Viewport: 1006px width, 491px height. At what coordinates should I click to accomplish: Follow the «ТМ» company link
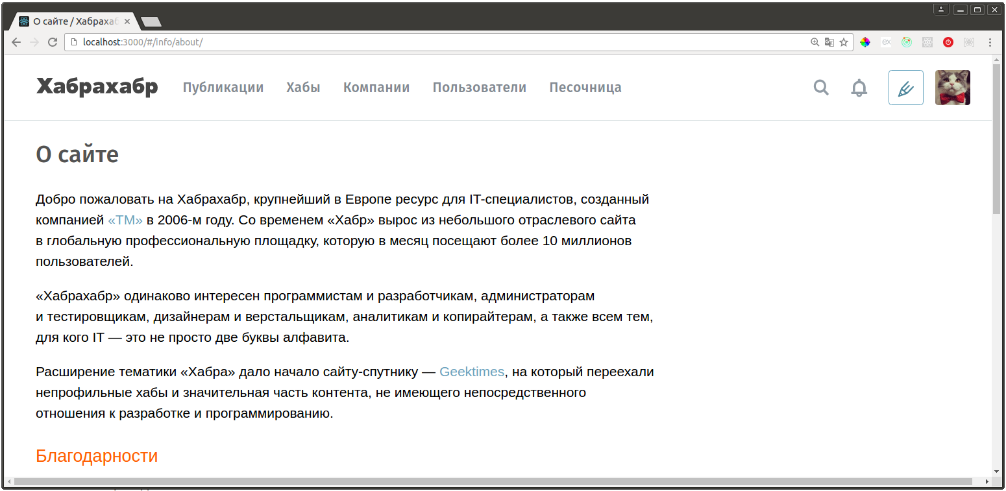pos(125,220)
